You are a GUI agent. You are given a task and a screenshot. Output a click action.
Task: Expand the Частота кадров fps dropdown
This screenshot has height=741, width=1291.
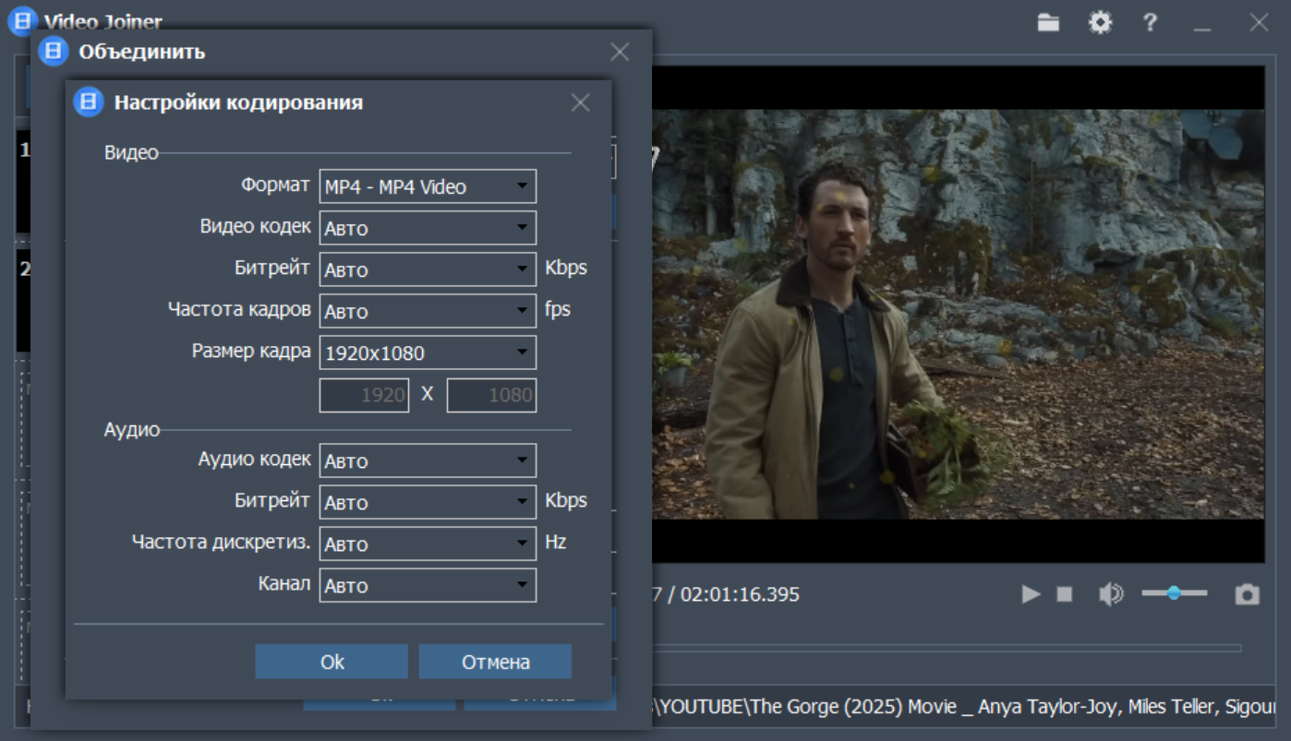point(428,311)
